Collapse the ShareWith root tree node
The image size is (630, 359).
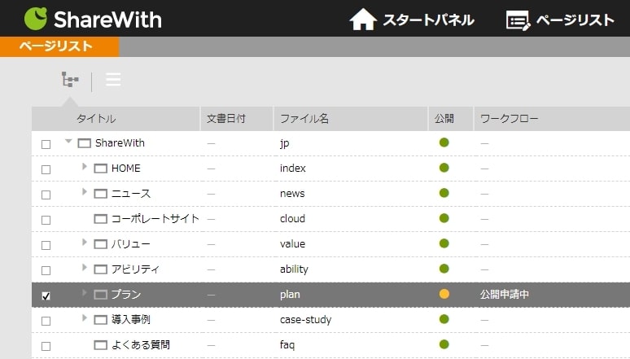click(68, 142)
